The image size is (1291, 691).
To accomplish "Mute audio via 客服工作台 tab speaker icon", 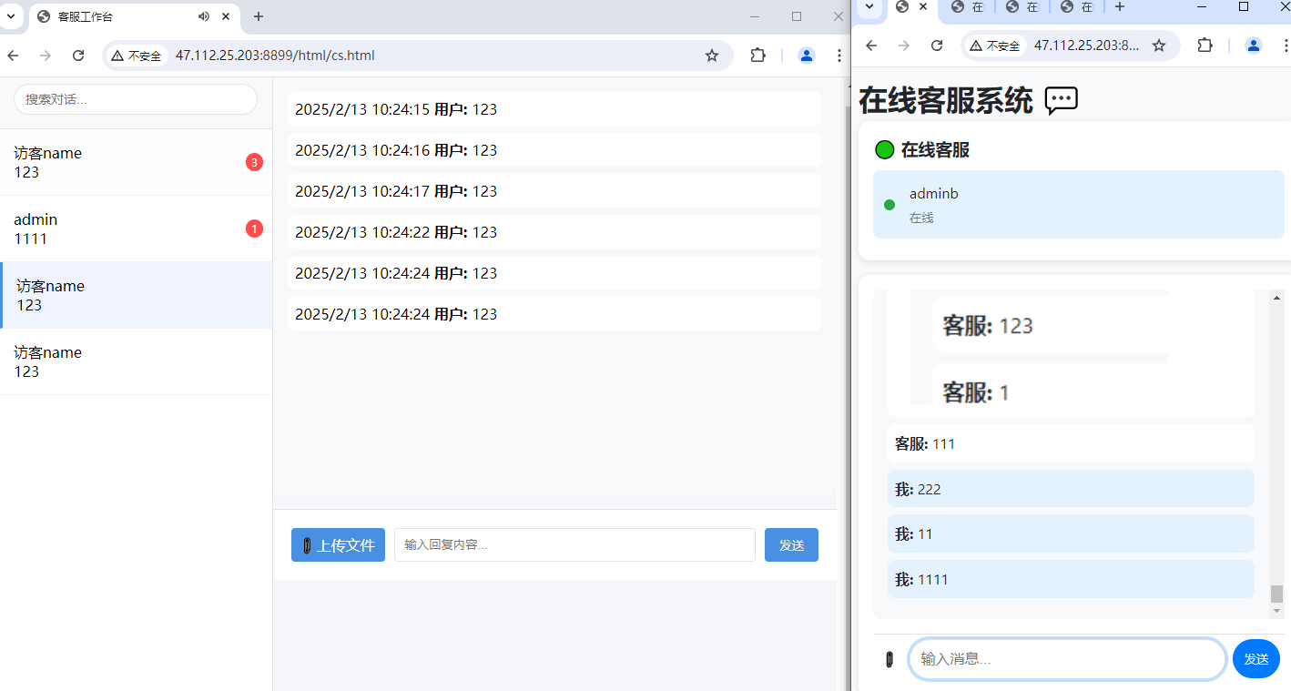I will click(203, 16).
